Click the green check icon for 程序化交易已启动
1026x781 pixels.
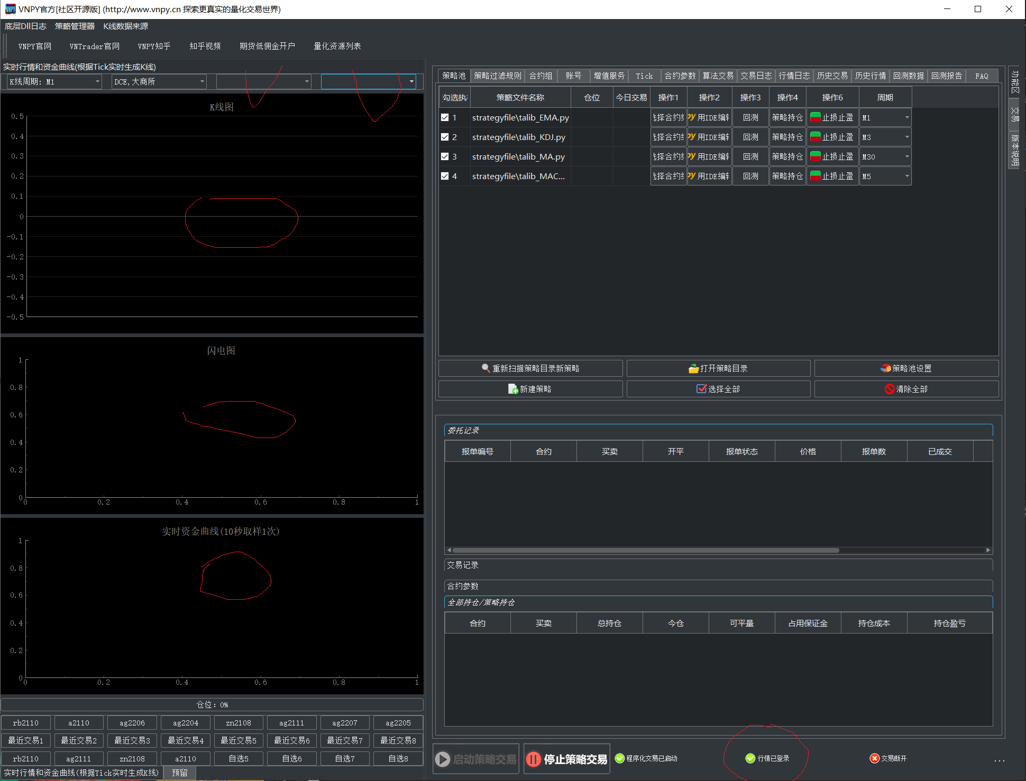pyautogui.click(x=620, y=758)
